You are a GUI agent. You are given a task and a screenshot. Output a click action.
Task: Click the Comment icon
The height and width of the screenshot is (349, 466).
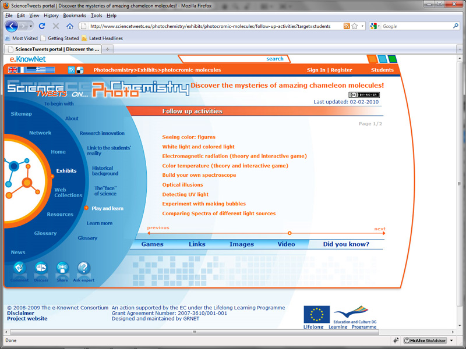click(x=19, y=268)
